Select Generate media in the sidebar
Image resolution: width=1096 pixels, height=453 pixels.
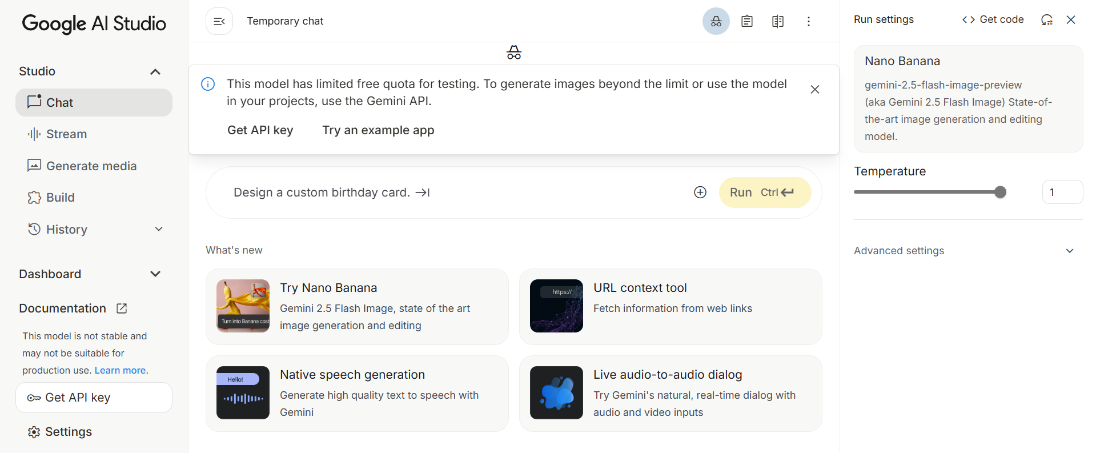point(94,166)
